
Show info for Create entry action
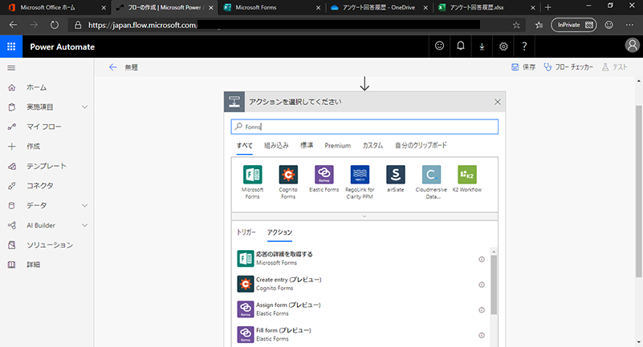pyautogui.click(x=482, y=284)
